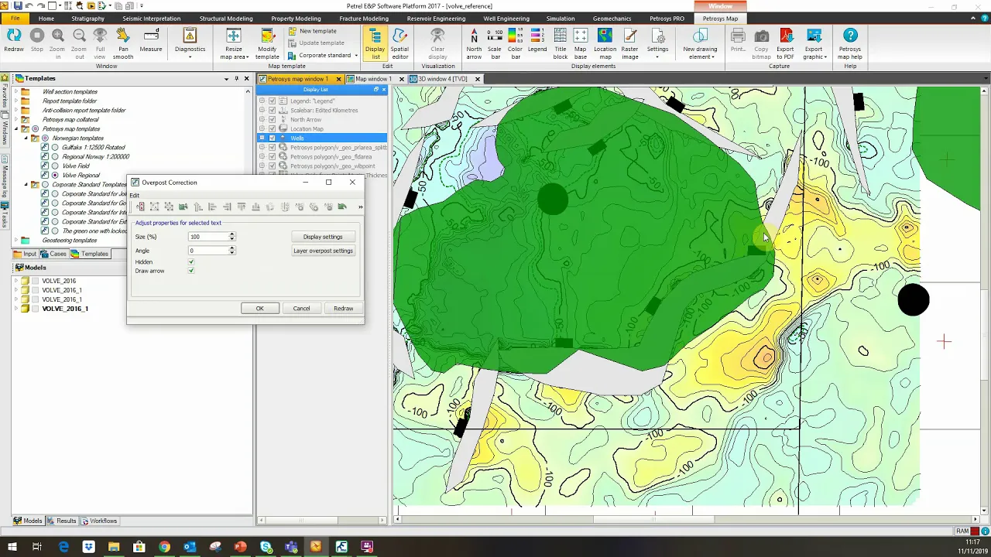991x557 pixels.
Task: Add a Raster image element
Action: (630, 43)
